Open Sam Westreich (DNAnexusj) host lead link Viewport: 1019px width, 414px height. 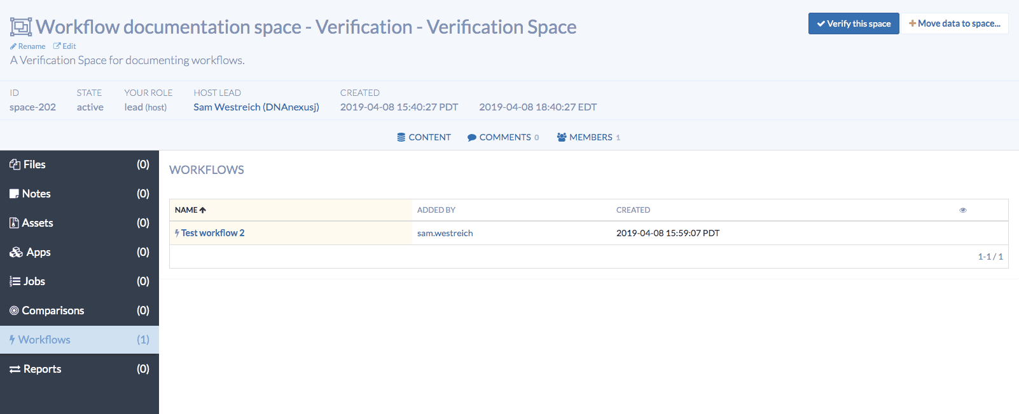tap(256, 107)
